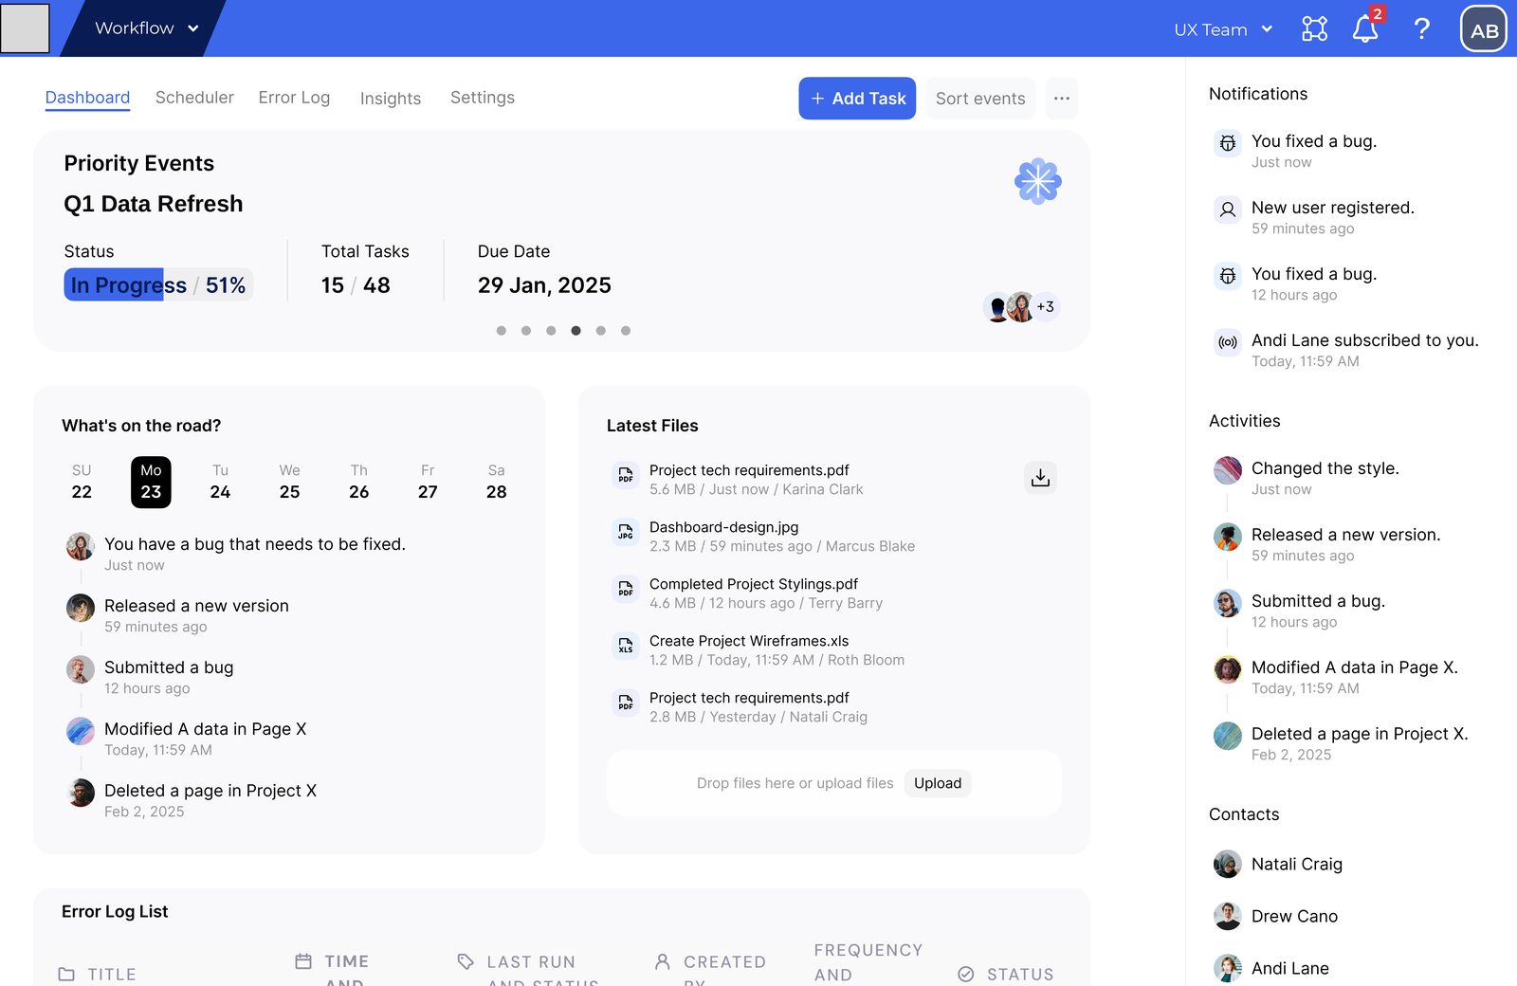Screen dimensions: 1517x986
Task: Open the Scheduler tab
Action: (194, 98)
